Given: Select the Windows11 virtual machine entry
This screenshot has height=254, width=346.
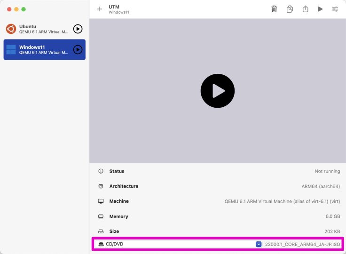Looking at the screenshot, I should 44,49.
